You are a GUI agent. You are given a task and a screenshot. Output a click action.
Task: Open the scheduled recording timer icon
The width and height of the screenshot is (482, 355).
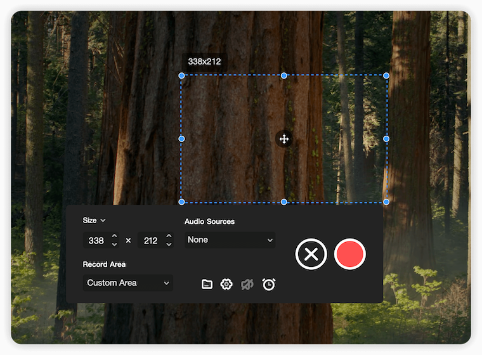(269, 285)
